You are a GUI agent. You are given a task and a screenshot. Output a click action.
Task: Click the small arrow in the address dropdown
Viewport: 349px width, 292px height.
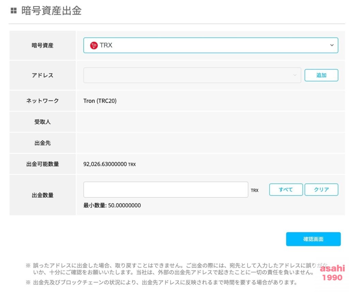click(x=295, y=75)
